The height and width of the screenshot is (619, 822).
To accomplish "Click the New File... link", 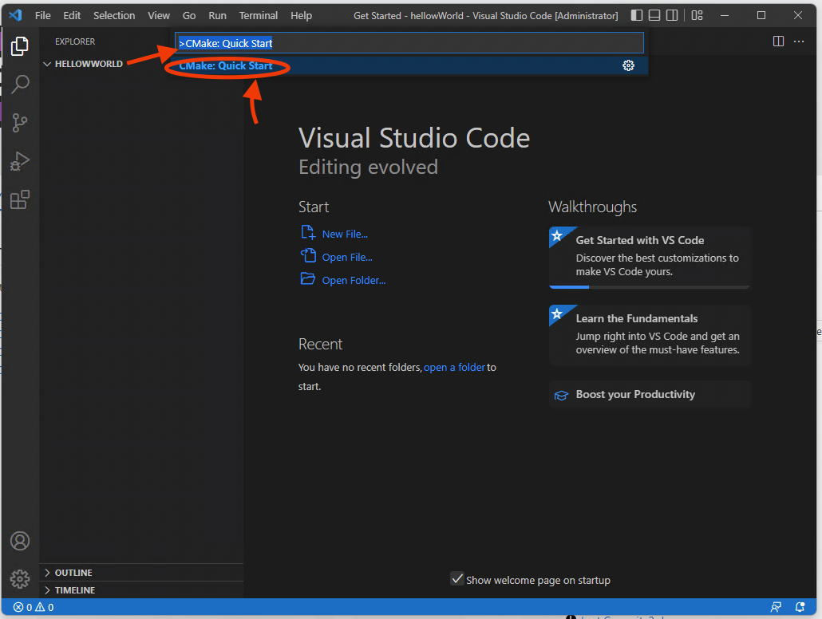I will click(343, 233).
